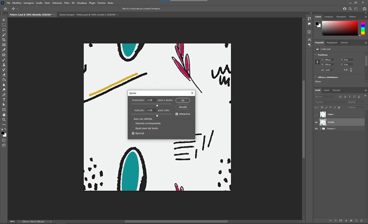Filter layers by type using the T icon
The height and width of the screenshot is (224, 368).
coord(349,96)
